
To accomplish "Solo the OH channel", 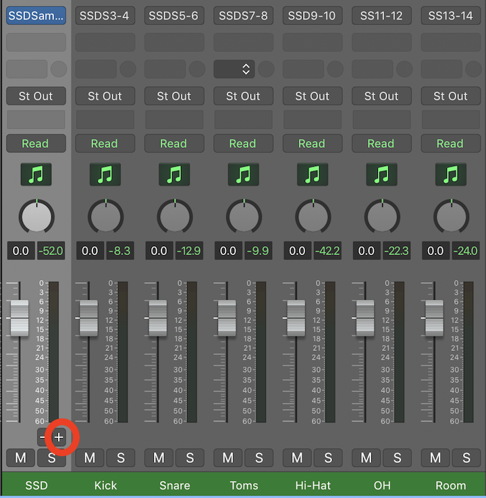I will [397, 458].
